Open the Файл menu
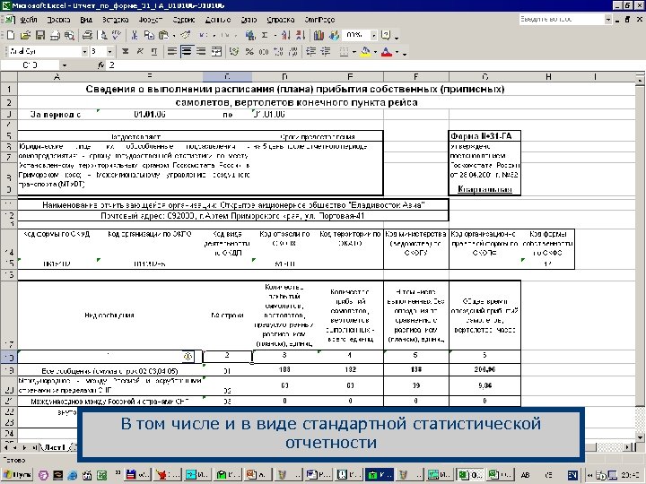Screen dimensions: 646x484 29,20
